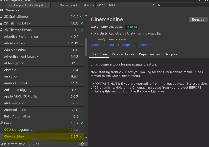The image size is (209, 147).
Task: Click the Last update Nov 20, 17:13 status
Action: (x=19, y=144)
